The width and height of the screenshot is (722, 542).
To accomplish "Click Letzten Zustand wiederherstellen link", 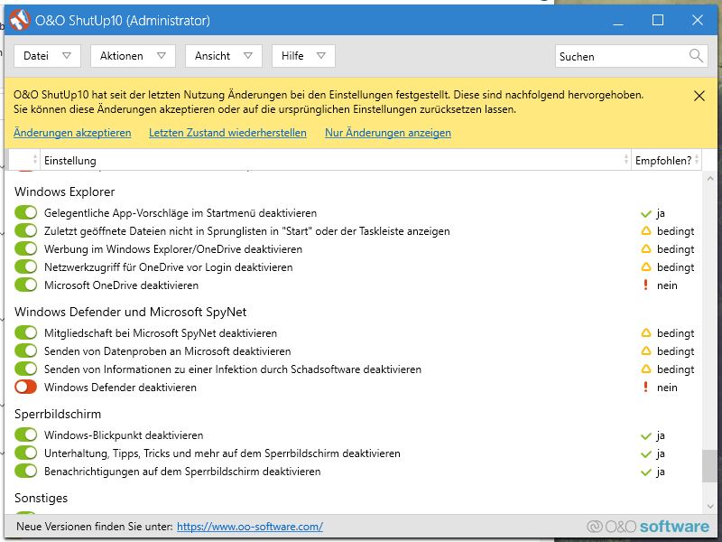I will (227, 133).
